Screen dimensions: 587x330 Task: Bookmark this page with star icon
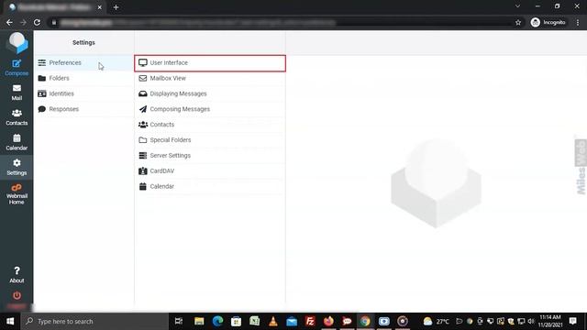click(x=518, y=22)
